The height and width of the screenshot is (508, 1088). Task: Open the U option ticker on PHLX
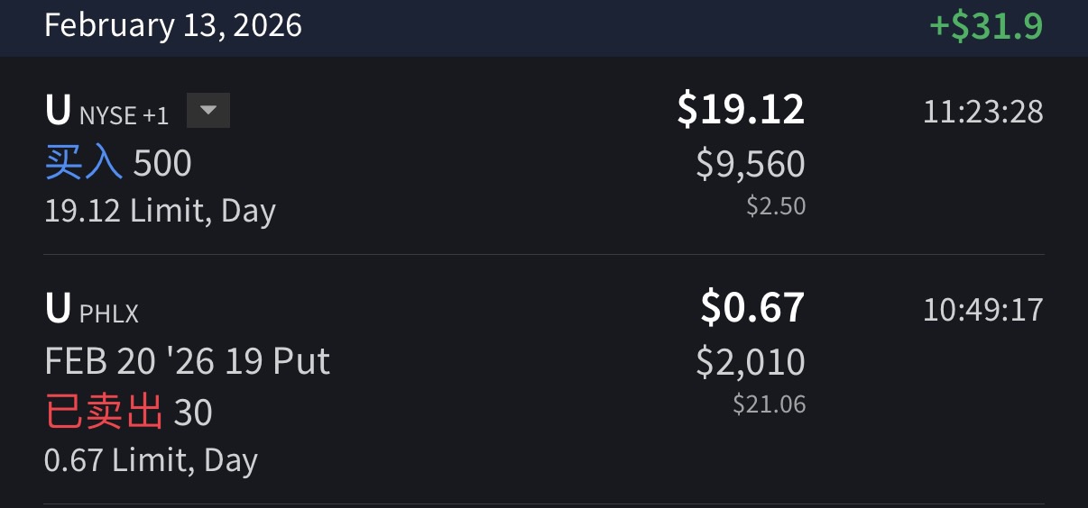click(58, 310)
